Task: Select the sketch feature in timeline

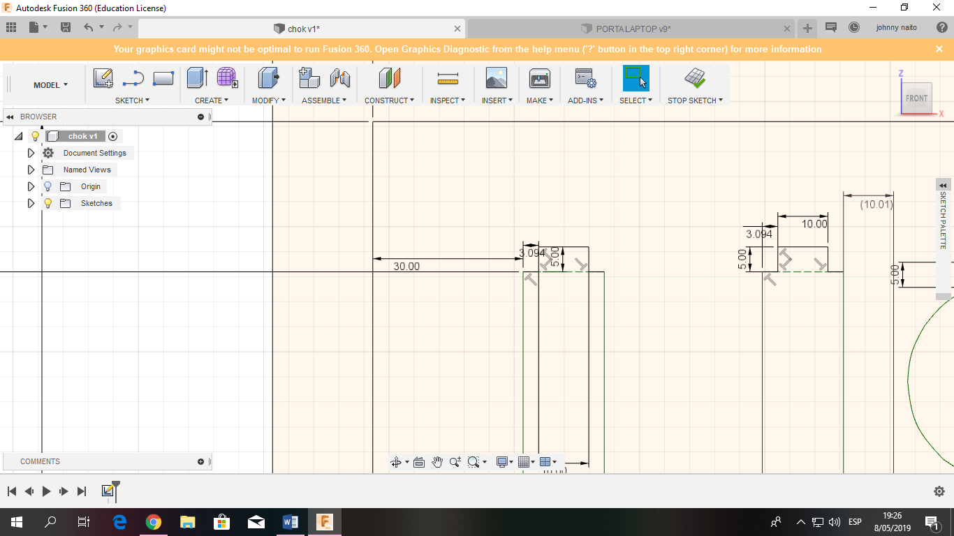Action: pos(108,491)
